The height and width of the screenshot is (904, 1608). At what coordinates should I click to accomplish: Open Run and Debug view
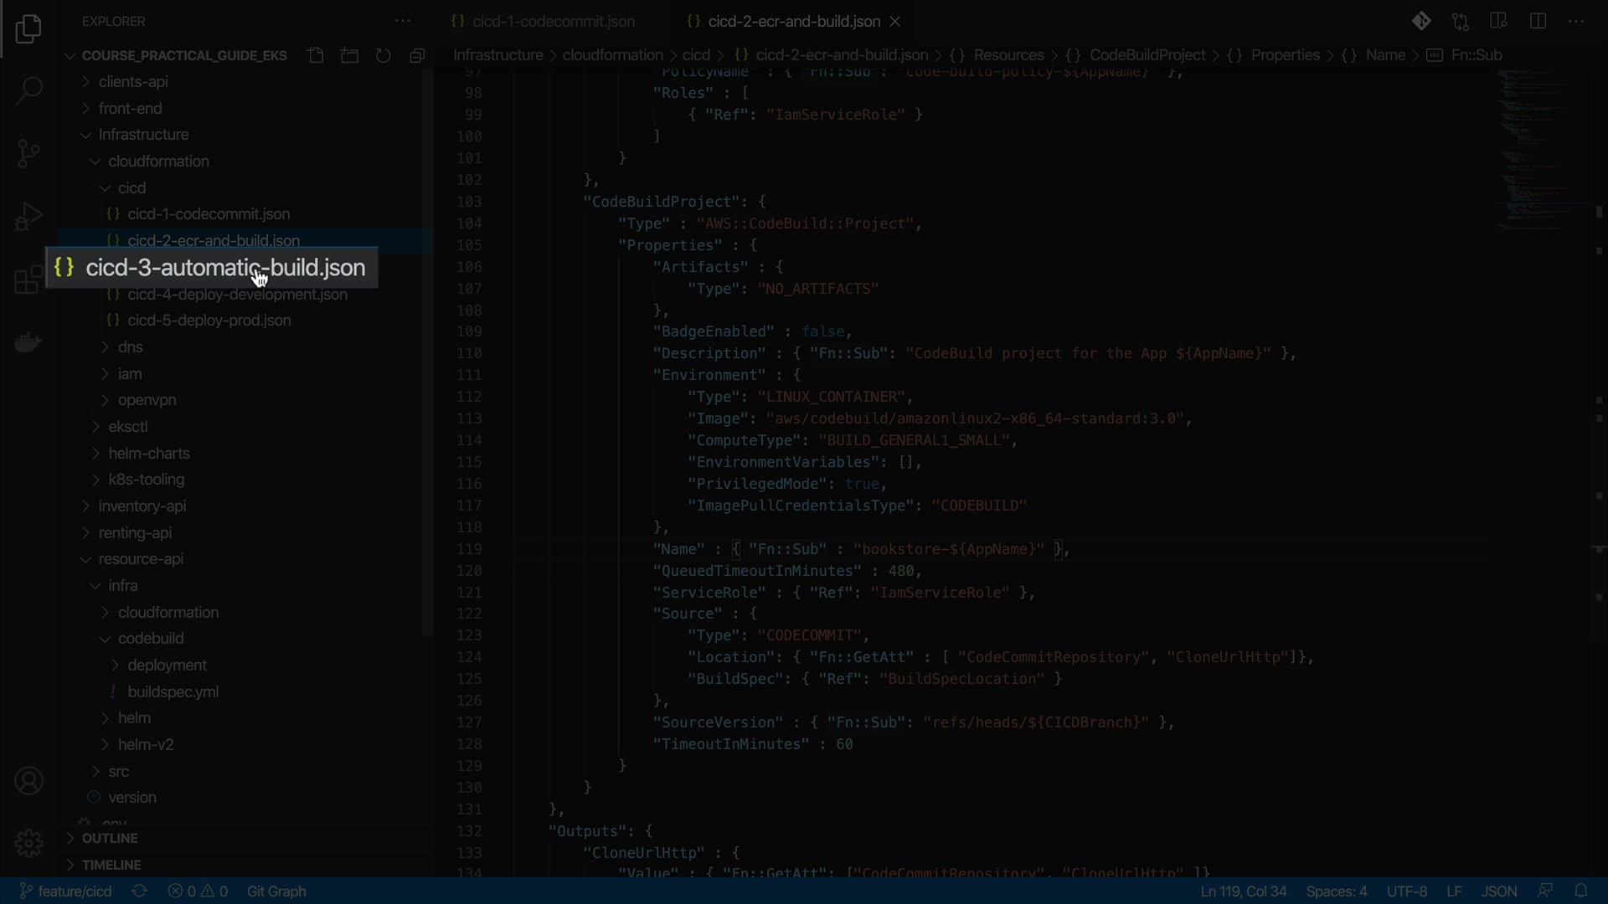click(28, 216)
